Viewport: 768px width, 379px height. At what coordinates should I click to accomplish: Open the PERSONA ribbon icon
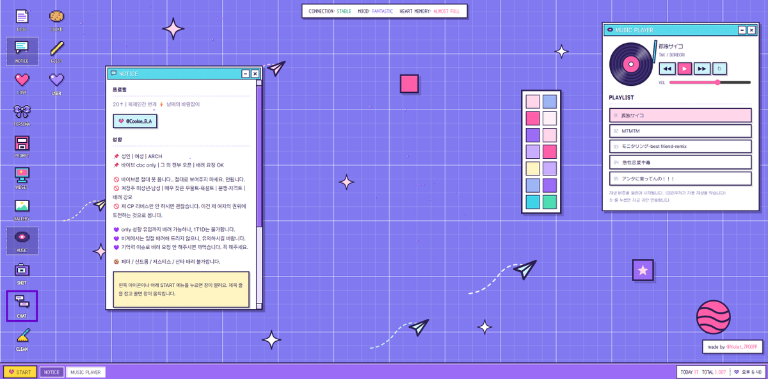coord(22,114)
